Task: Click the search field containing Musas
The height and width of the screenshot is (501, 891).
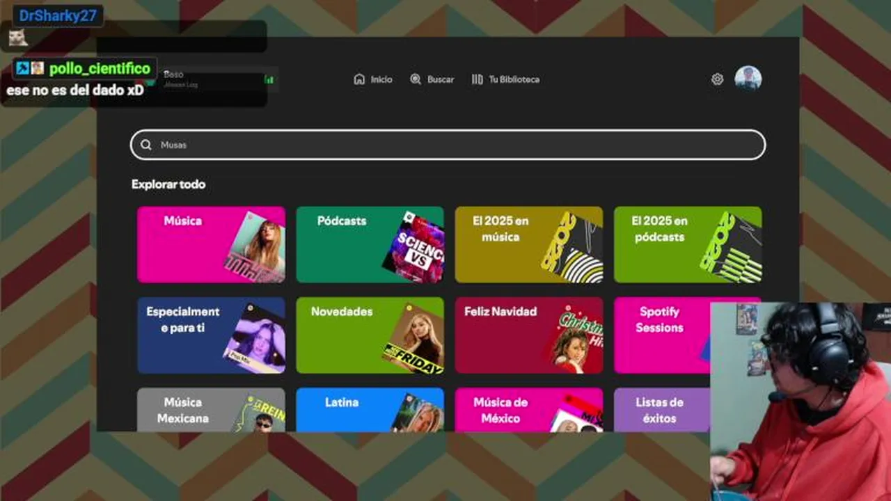Action: pos(448,145)
